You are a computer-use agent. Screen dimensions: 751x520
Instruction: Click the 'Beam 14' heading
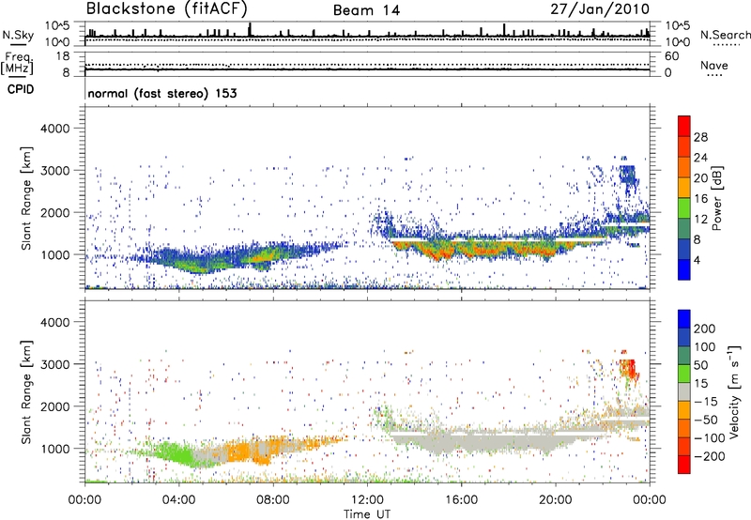(x=366, y=10)
